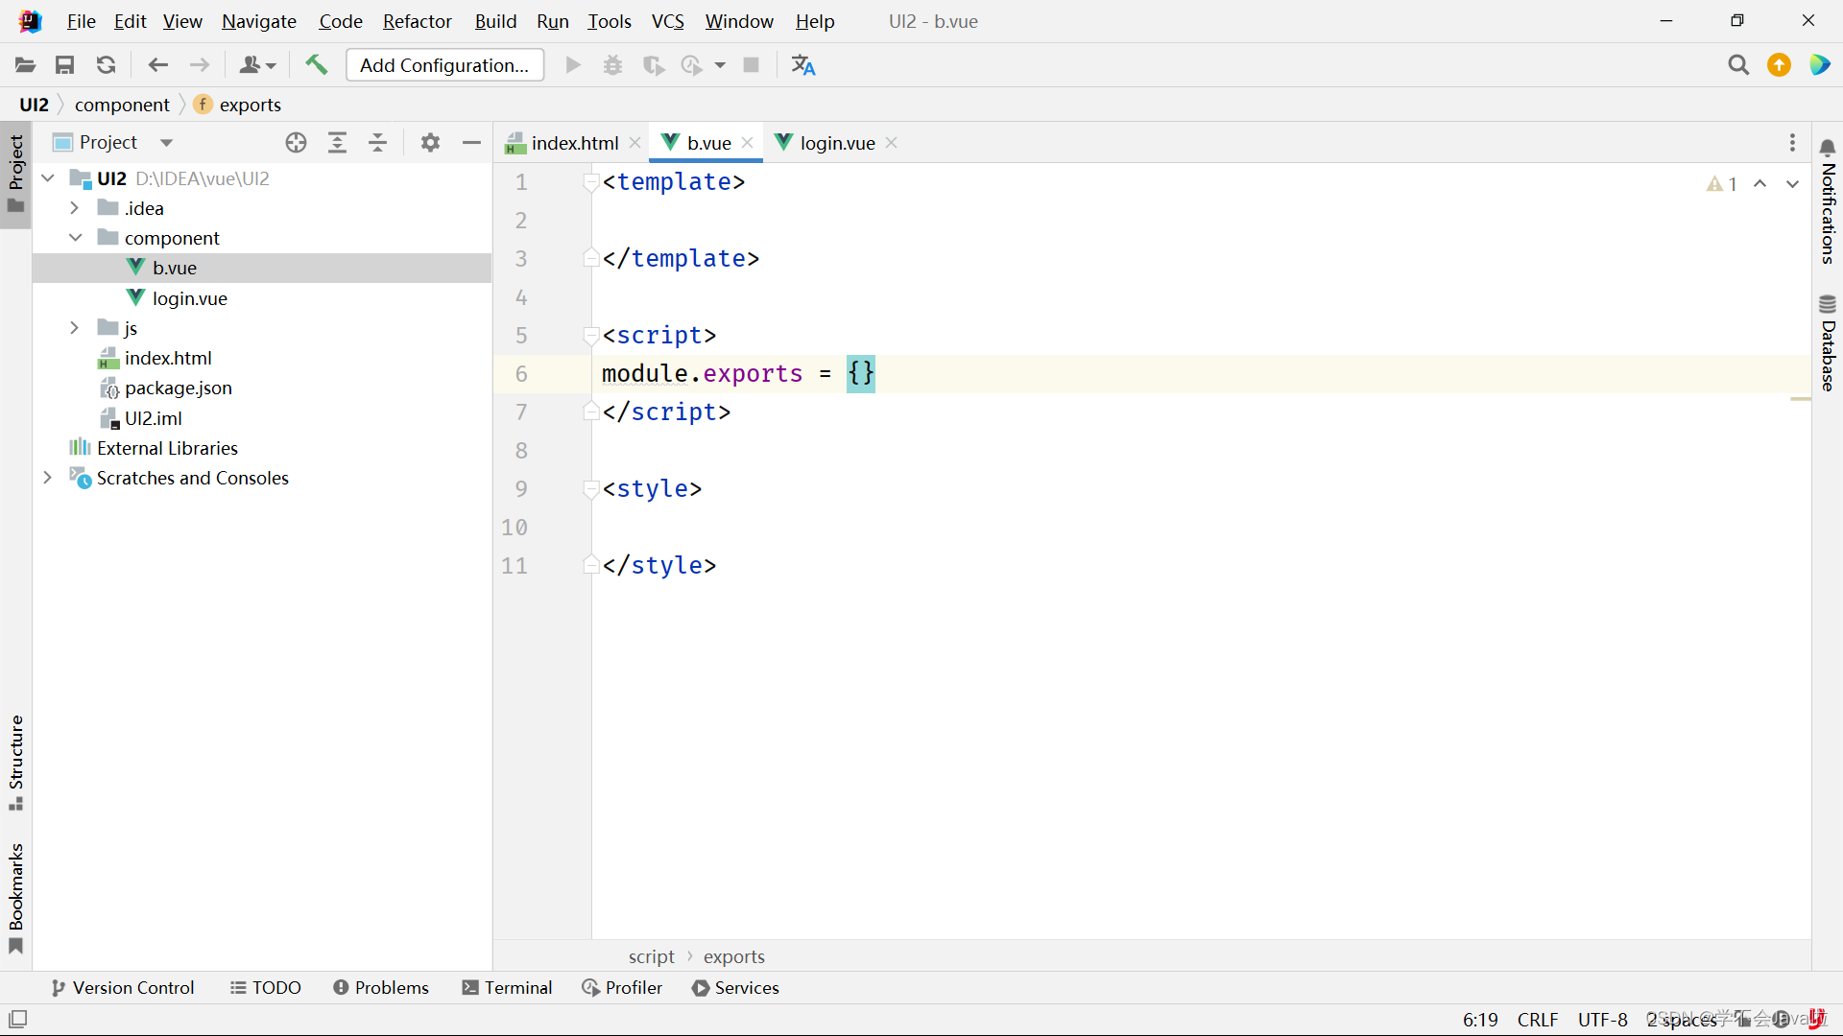Toggle the Structure tool window
The image size is (1843, 1036).
(15, 763)
